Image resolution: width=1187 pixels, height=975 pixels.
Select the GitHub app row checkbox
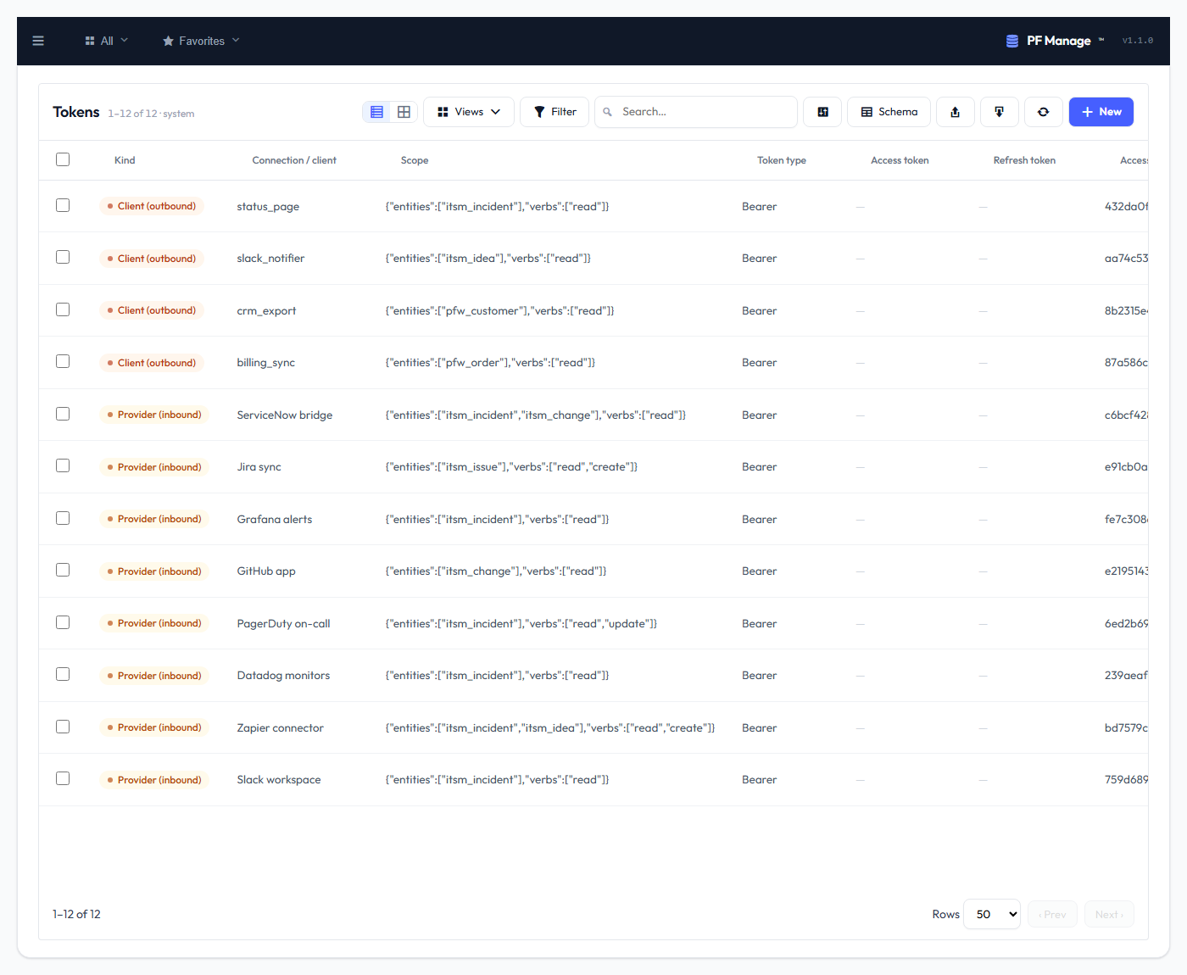pyautogui.click(x=63, y=570)
